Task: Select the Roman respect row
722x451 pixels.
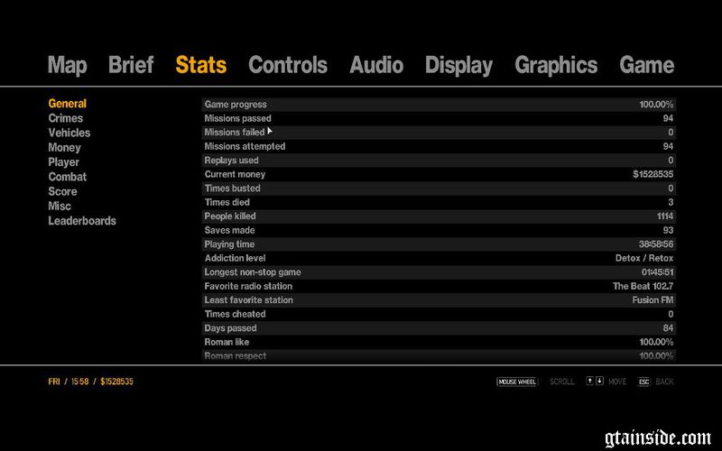Action: pos(439,355)
